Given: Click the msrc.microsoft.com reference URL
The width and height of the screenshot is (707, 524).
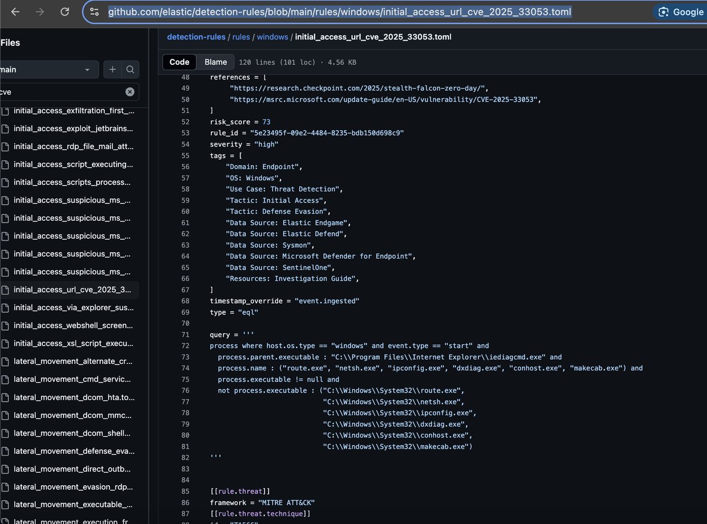Looking at the screenshot, I should point(384,100).
